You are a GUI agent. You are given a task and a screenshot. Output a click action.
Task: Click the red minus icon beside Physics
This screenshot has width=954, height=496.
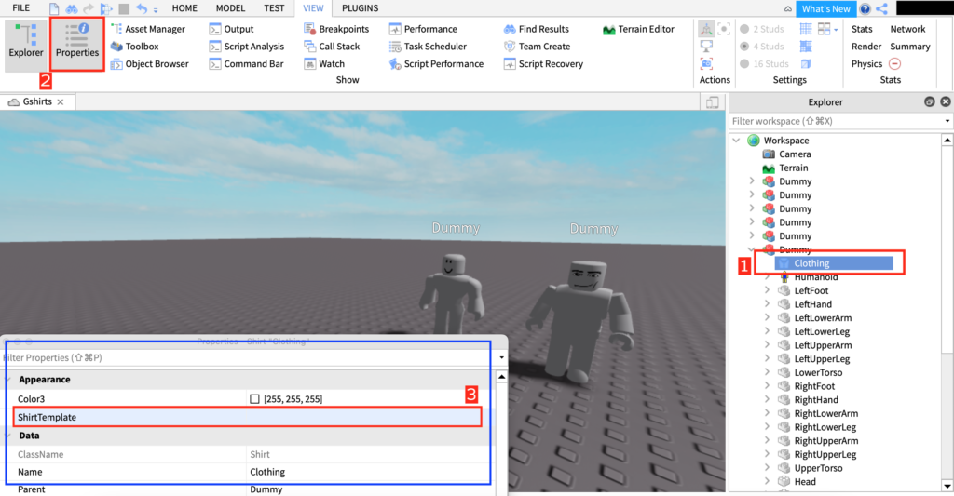[x=894, y=64]
